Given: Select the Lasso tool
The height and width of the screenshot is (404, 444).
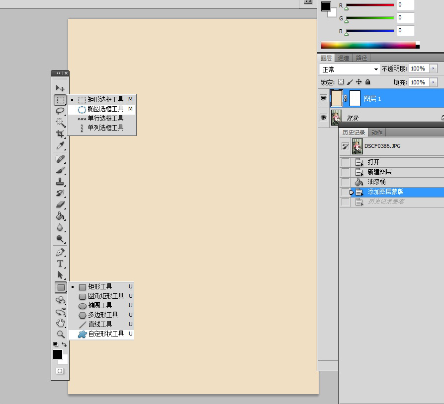Looking at the screenshot, I should coord(60,111).
